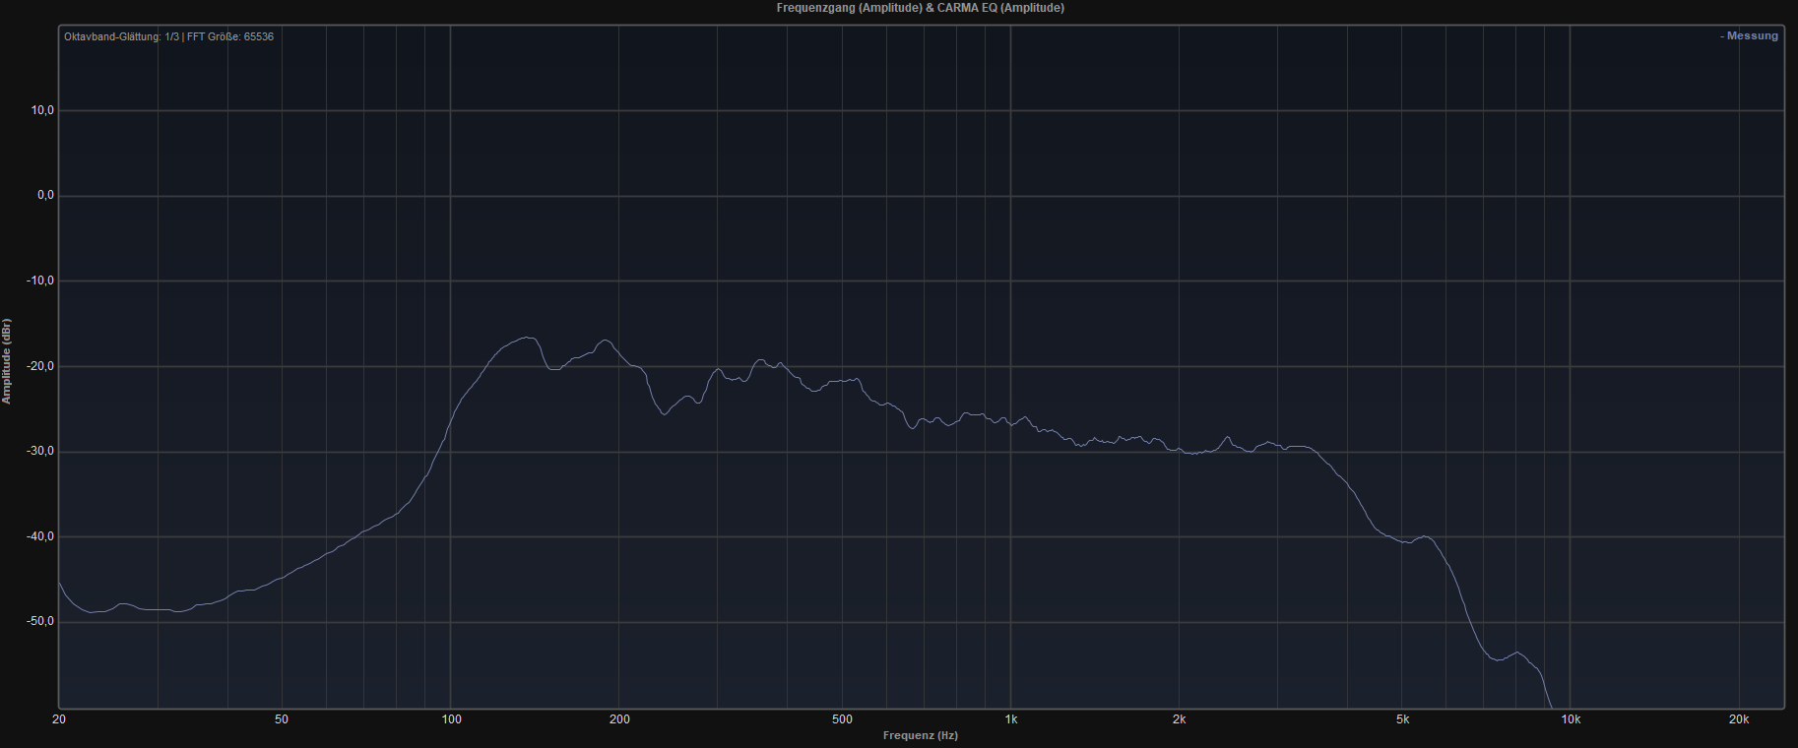The width and height of the screenshot is (1798, 748).
Task: Click the 10,0 label on the amplitude axis
Action: tap(42, 110)
